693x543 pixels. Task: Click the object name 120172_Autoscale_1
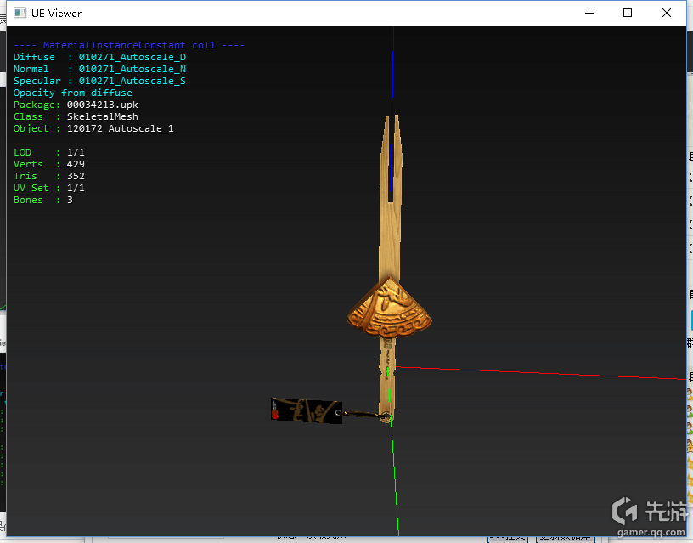point(120,128)
